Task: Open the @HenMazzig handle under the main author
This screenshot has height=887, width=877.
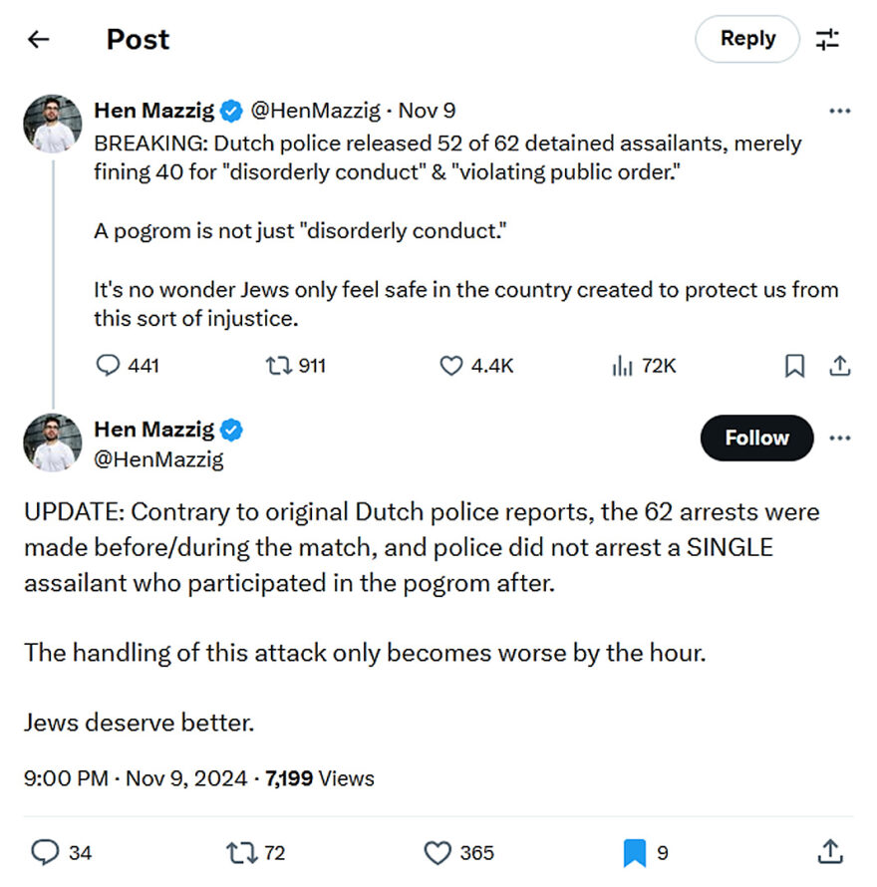Action: pyautogui.click(x=158, y=459)
